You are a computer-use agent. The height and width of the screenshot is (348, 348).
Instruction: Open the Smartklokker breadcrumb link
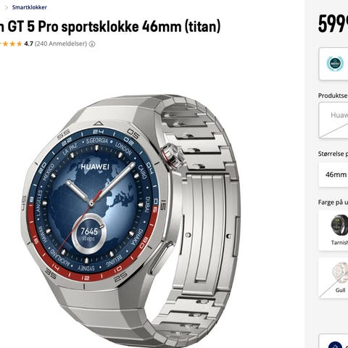coord(30,7)
